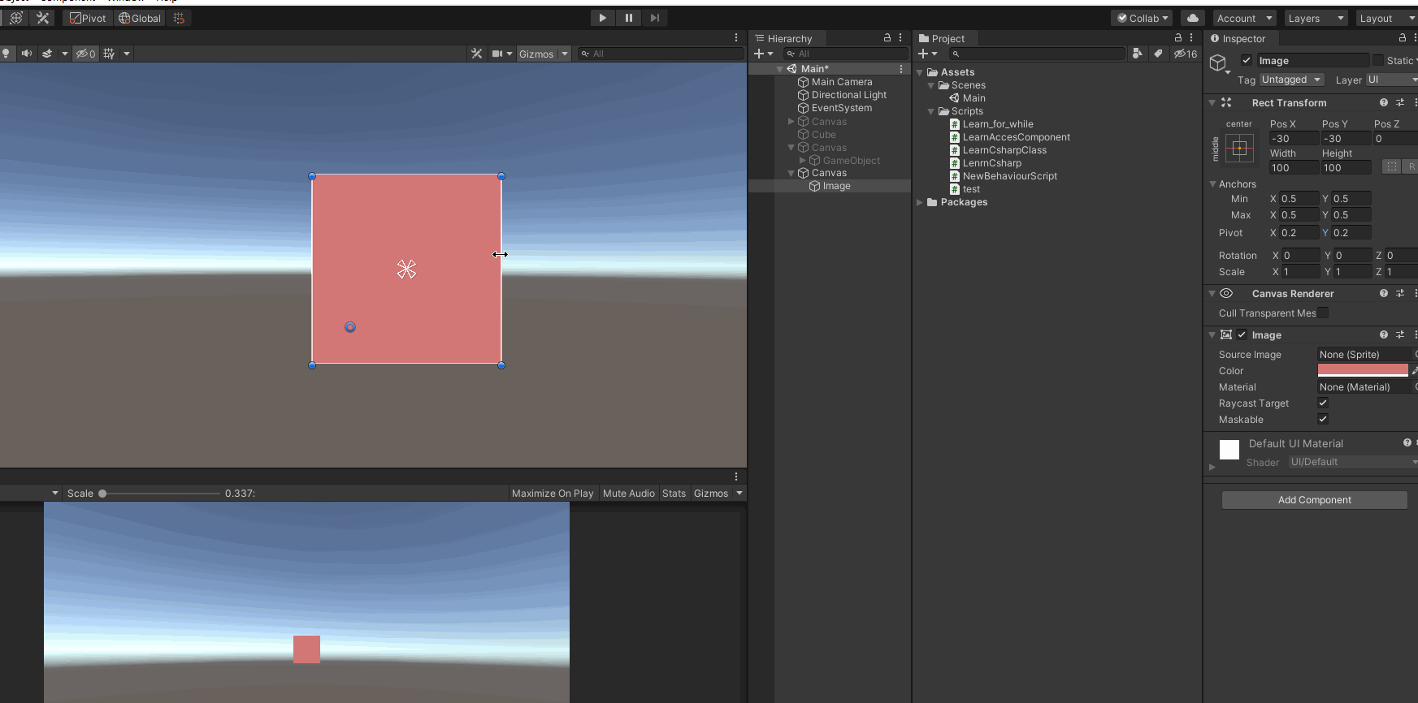The image size is (1418, 703).
Task: Toggle Maskable checkbox
Action: [x=1323, y=419]
